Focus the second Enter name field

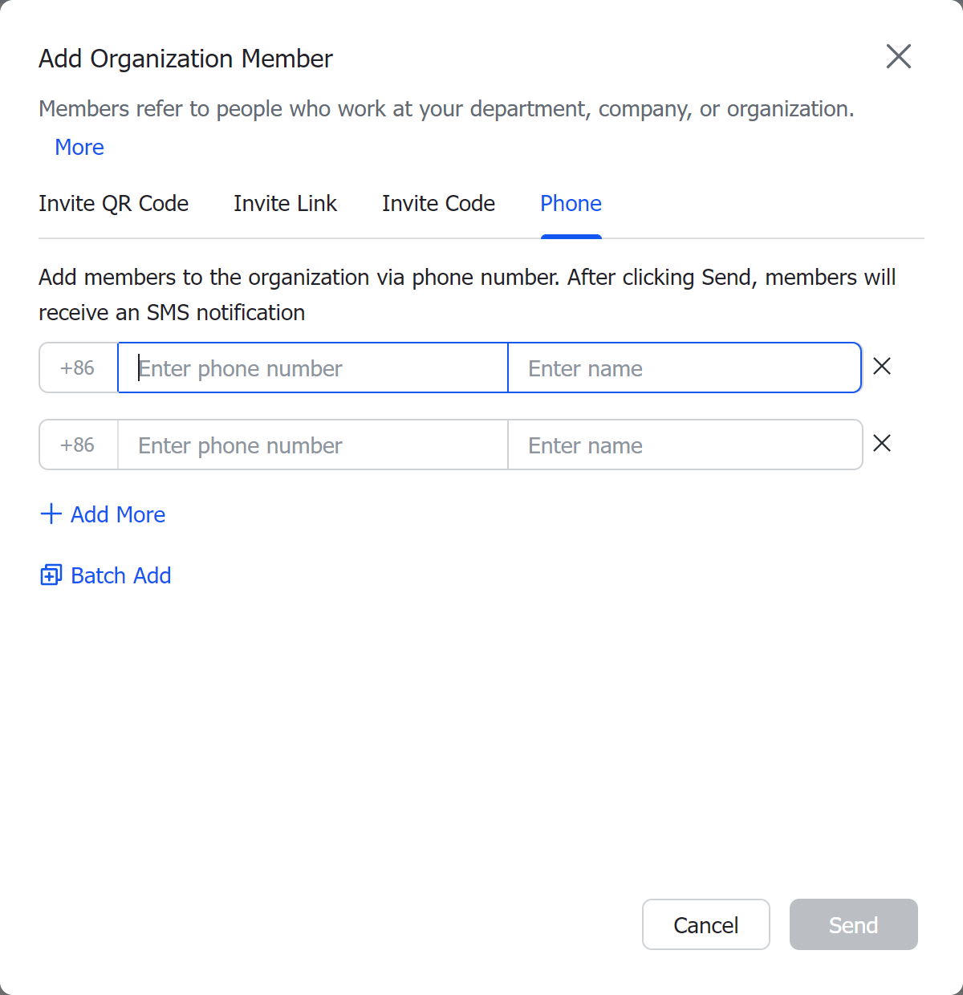click(685, 445)
